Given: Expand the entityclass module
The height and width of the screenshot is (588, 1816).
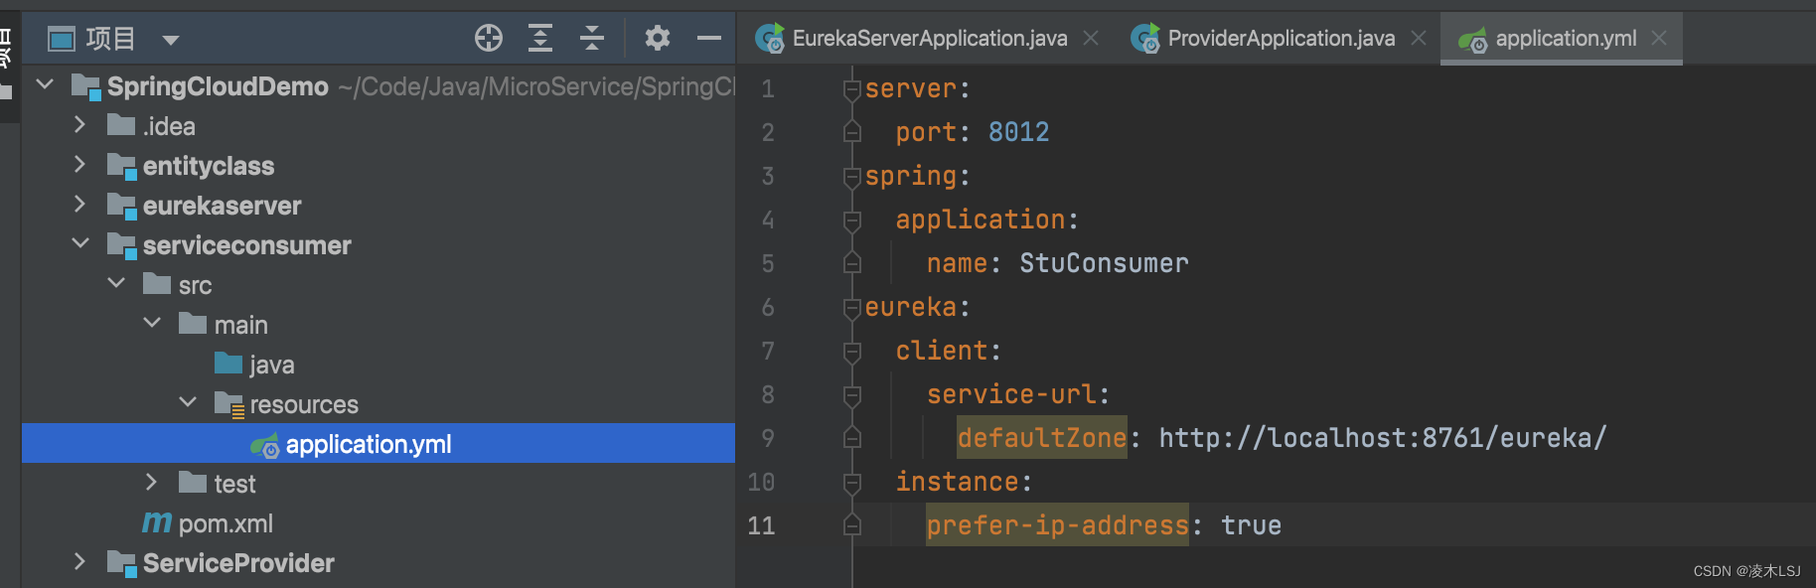Looking at the screenshot, I should pos(80,164).
